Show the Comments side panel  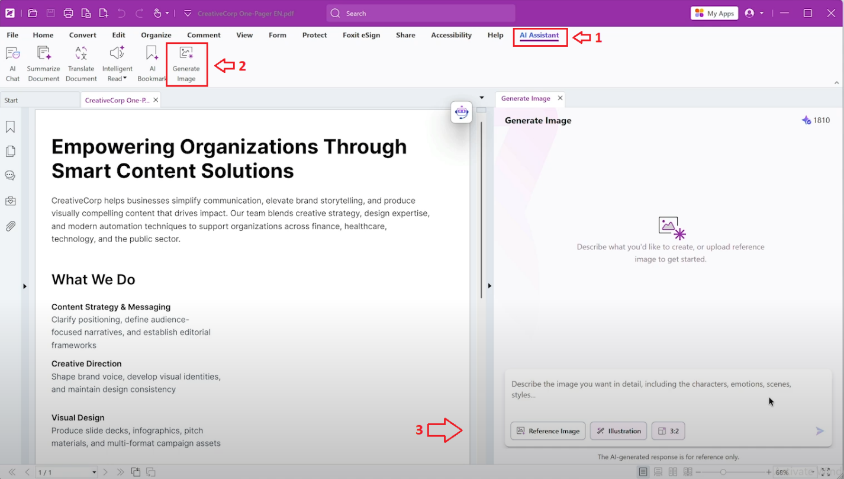click(10, 176)
